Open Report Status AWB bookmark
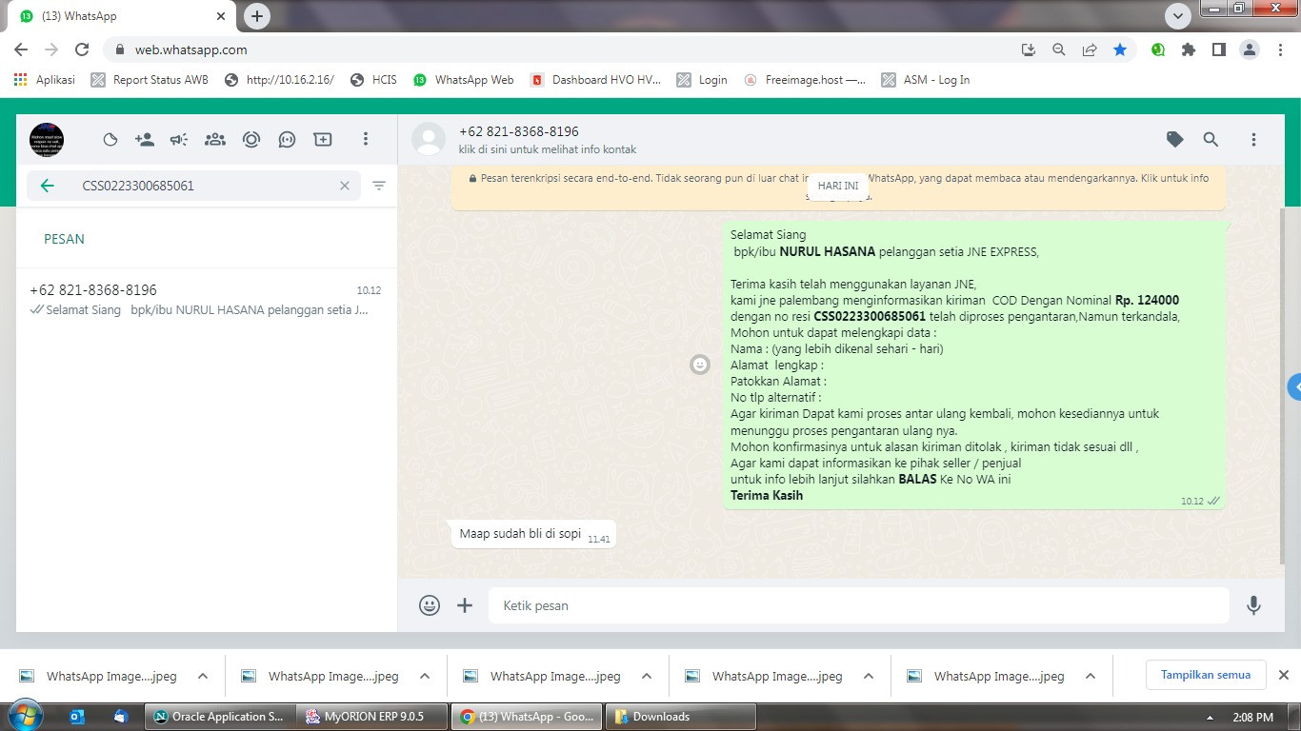 150,80
